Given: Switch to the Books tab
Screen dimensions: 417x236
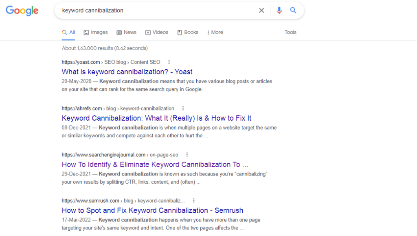Looking at the screenshot, I should tap(188, 32).
